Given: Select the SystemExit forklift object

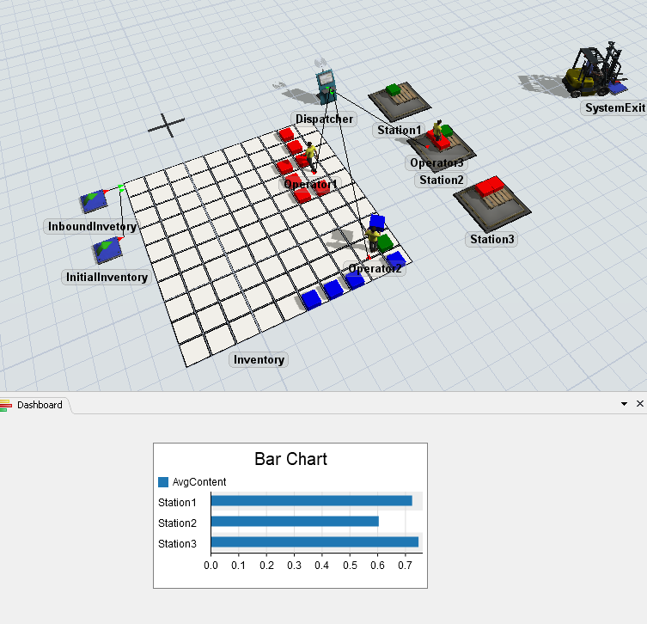Looking at the screenshot, I should (593, 73).
